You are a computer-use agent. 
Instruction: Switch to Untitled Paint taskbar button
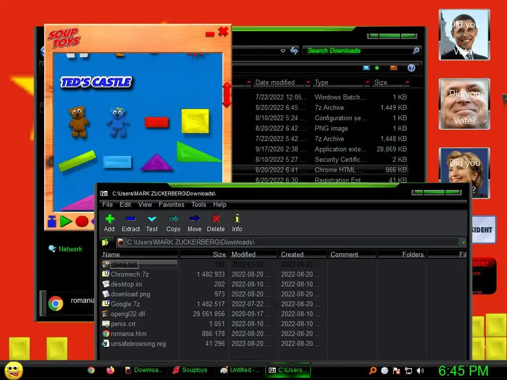(240, 370)
